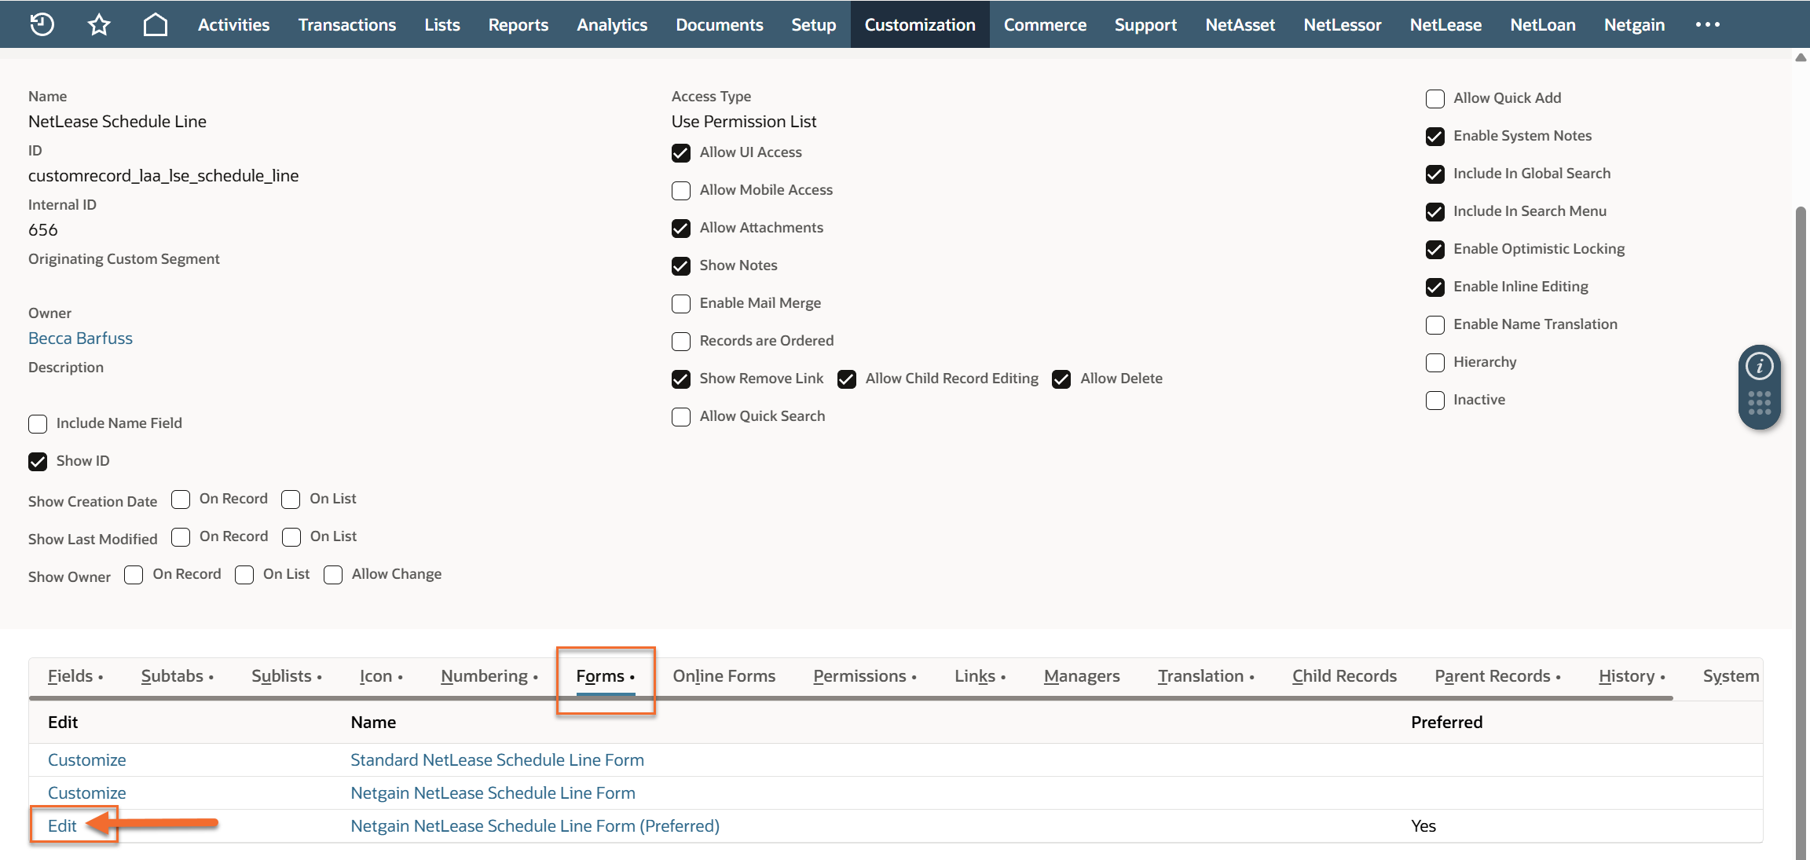Click the info help icon on right
The height and width of the screenshot is (860, 1810).
click(x=1759, y=366)
